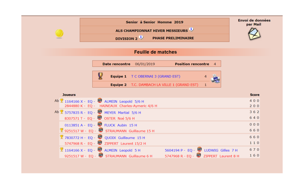Click info bubble next to CHAMPIONNAT HIVER MESSIEURS
This screenshot has width=304, height=189.
(191, 29)
